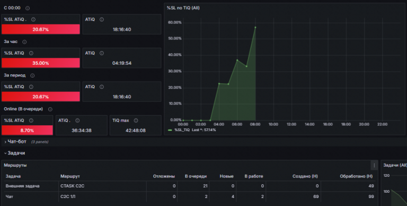Screen dimensions: 407x206
Task: Open info icon beside За период heading
Action: [32, 75]
